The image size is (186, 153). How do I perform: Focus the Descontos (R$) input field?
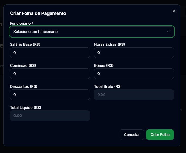click(50, 95)
